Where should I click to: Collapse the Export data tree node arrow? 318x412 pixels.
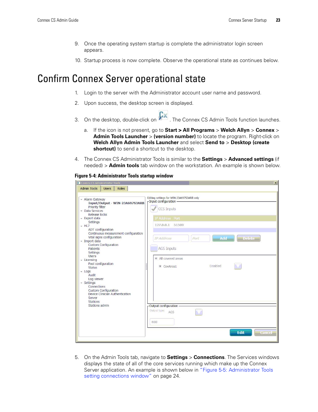tap(81, 219)
